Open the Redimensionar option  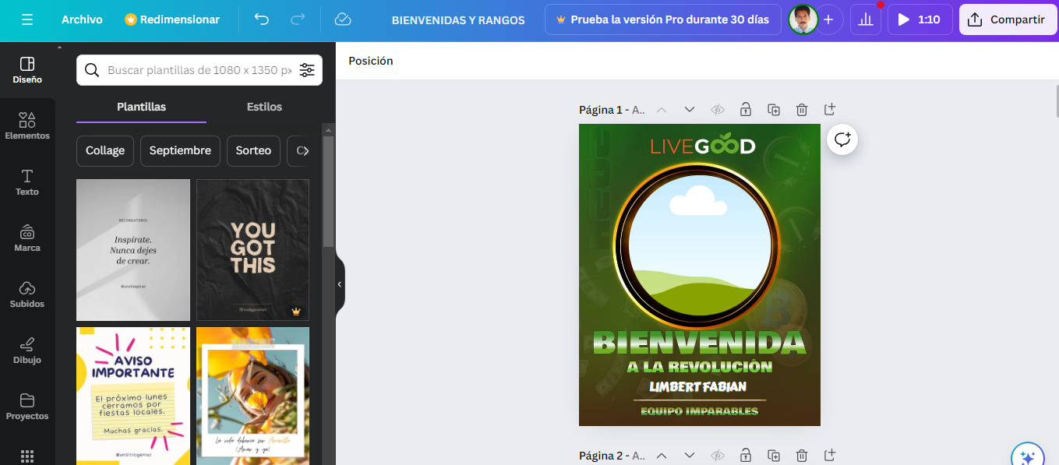click(x=172, y=19)
